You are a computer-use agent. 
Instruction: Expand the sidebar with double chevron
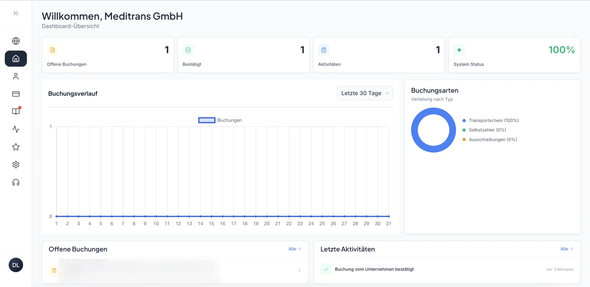[x=16, y=13]
